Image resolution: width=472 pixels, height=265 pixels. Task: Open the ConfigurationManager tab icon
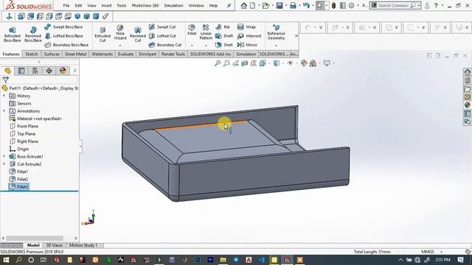[35, 71]
